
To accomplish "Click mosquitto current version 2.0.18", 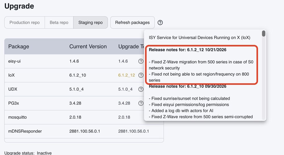I will tap(75, 117).
